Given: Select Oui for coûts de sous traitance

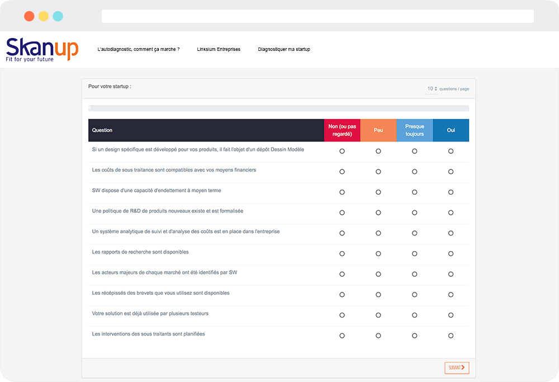Looking at the screenshot, I should point(451,172).
